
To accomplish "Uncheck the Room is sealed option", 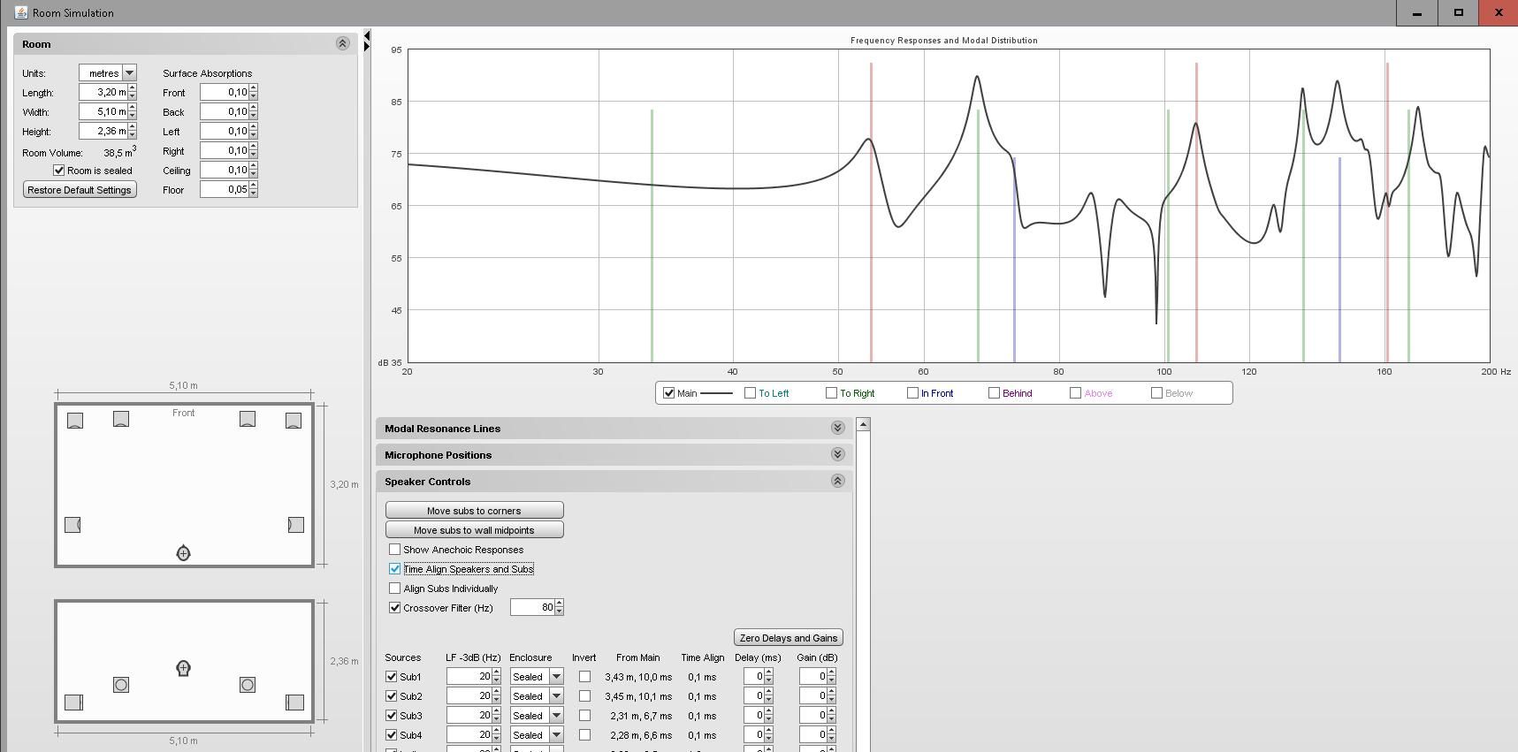I will click(59, 171).
